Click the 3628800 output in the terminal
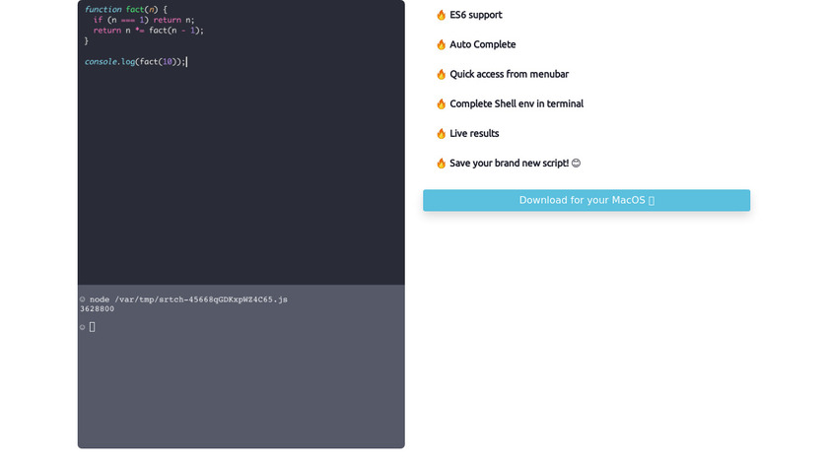The image size is (828, 465). pos(97,309)
